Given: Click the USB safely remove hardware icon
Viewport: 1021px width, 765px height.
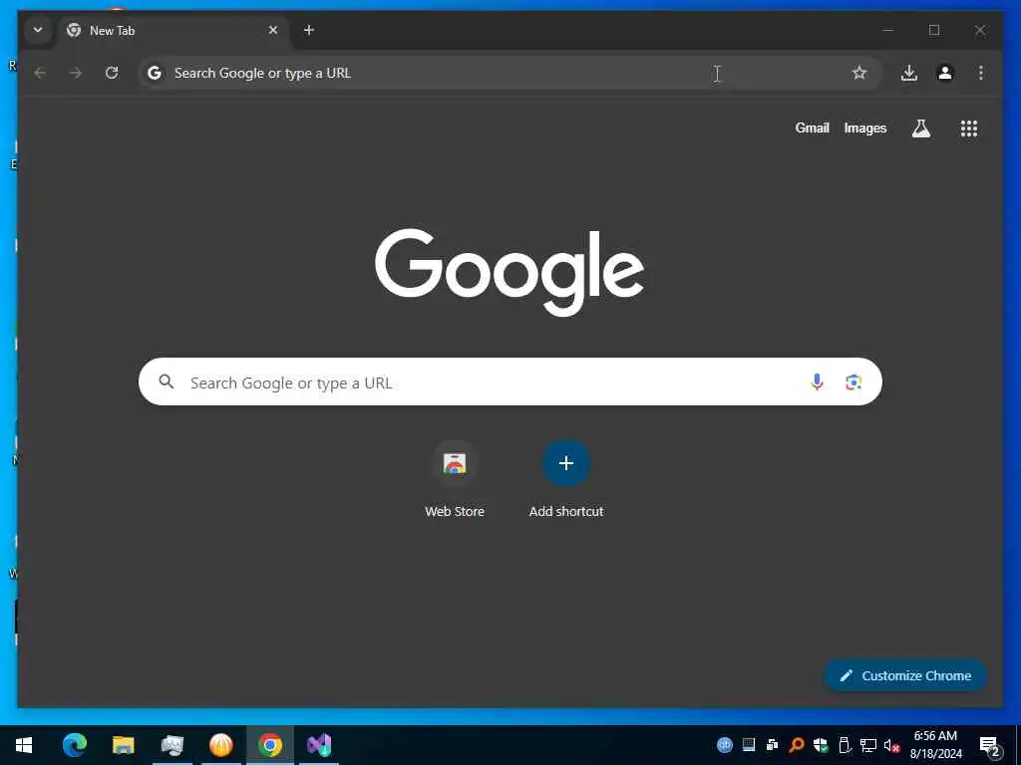Looking at the screenshot, I should tap(845, 745).
